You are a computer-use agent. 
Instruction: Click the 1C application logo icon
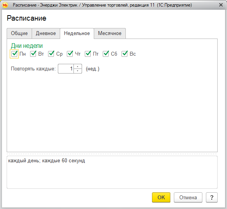pos(5,5)
